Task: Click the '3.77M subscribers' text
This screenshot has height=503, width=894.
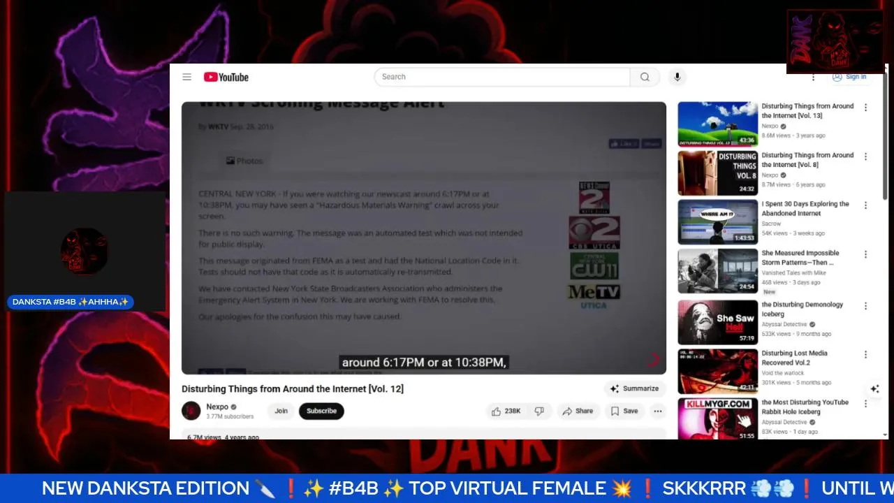Action: coord(230,417)
